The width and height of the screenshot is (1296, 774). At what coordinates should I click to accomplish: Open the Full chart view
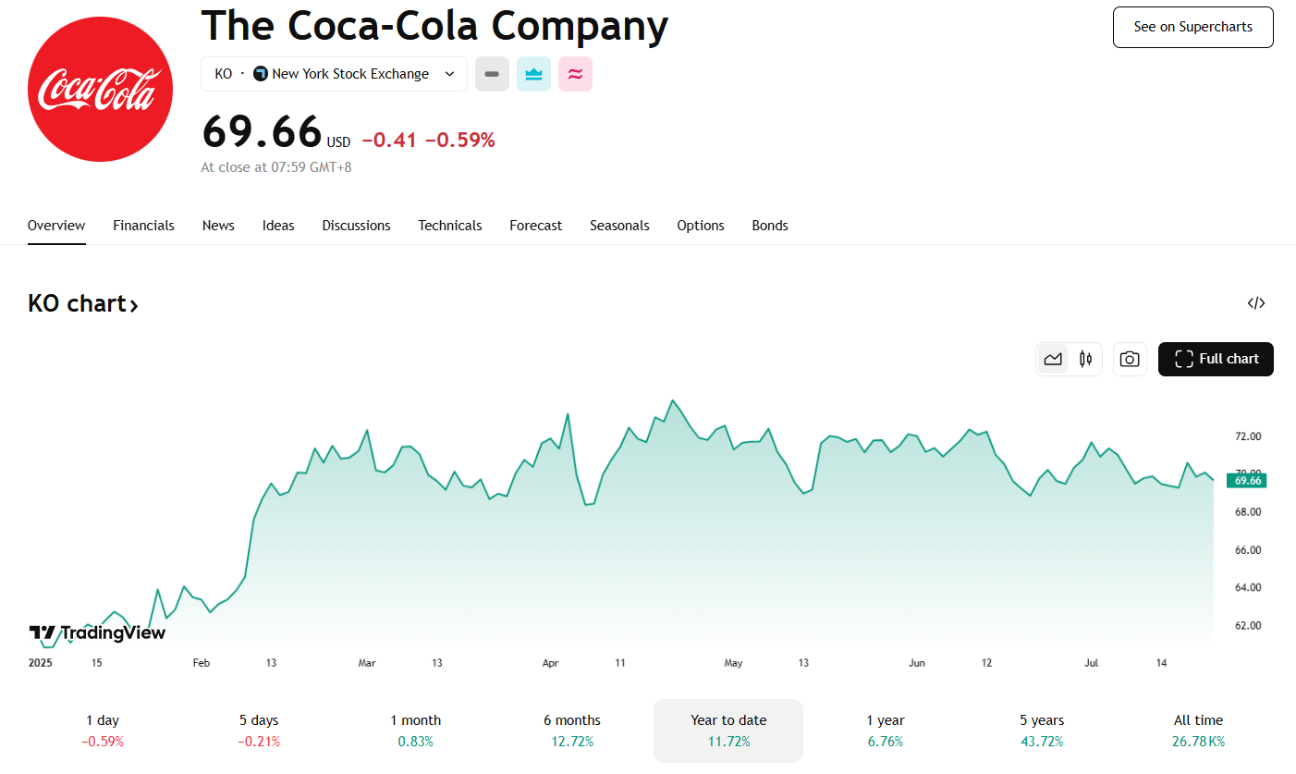point(1216,359)
